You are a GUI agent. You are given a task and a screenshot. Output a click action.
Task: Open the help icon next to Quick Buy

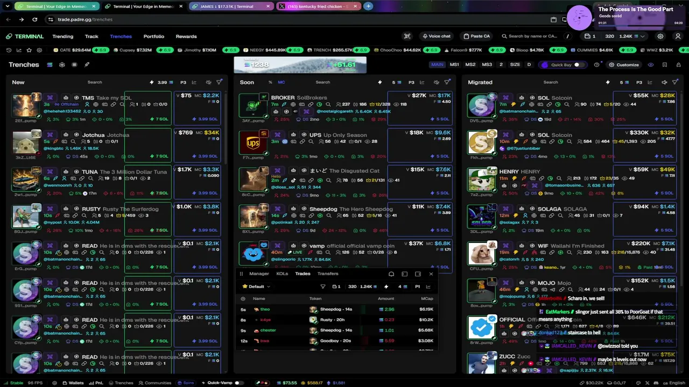[596, 65]
